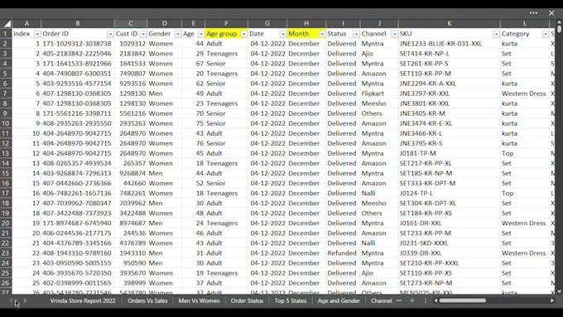Open the Age filter dropdown arrow
The width and height of the screenshot is (563, 317).
pyautogui.click(x=200, y=34)
